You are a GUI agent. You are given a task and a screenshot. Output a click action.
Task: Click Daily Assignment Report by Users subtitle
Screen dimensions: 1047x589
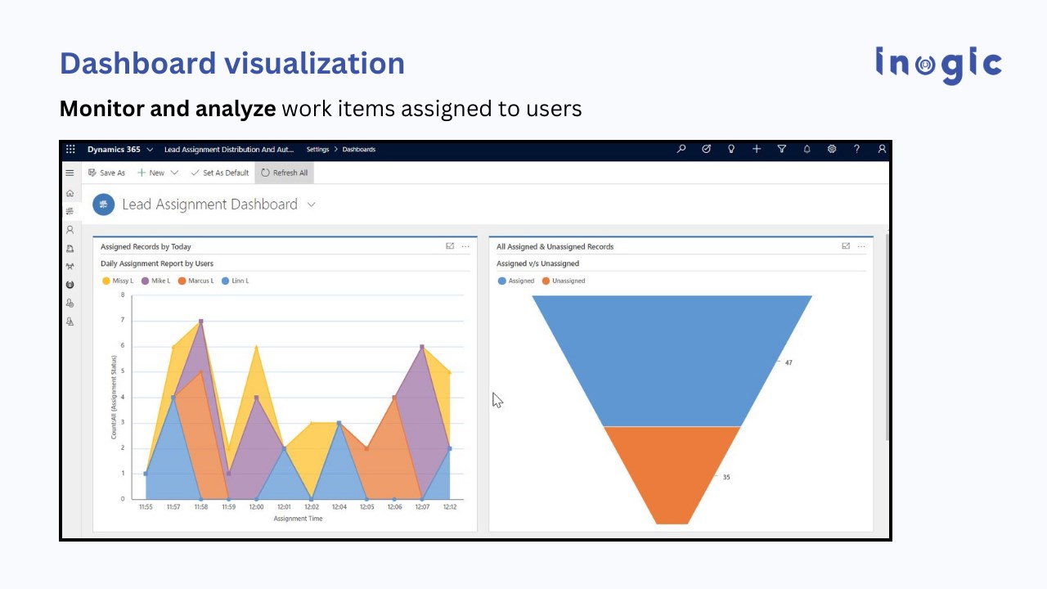pyautogui.click(x=157, y=263)
